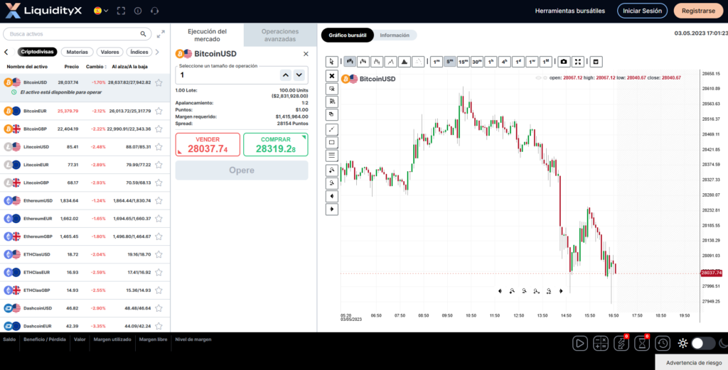Select the 1d timeframe
This screenshot has width=728, height=370.
point(518,61)
